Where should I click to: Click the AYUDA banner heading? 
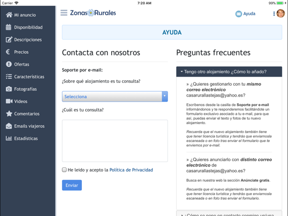(x=172, y=32)
